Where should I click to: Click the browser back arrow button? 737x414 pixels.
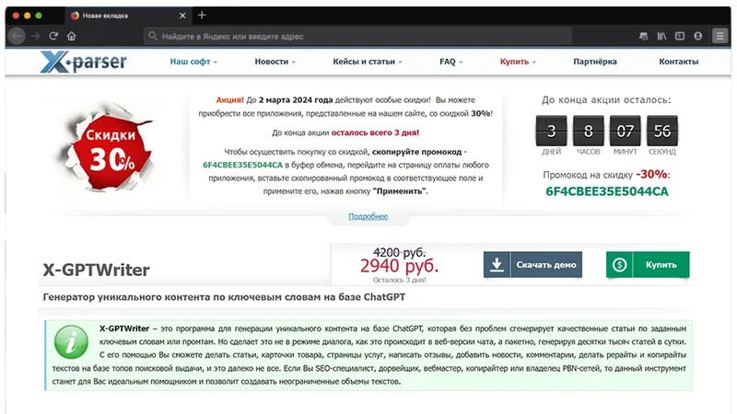17,36
